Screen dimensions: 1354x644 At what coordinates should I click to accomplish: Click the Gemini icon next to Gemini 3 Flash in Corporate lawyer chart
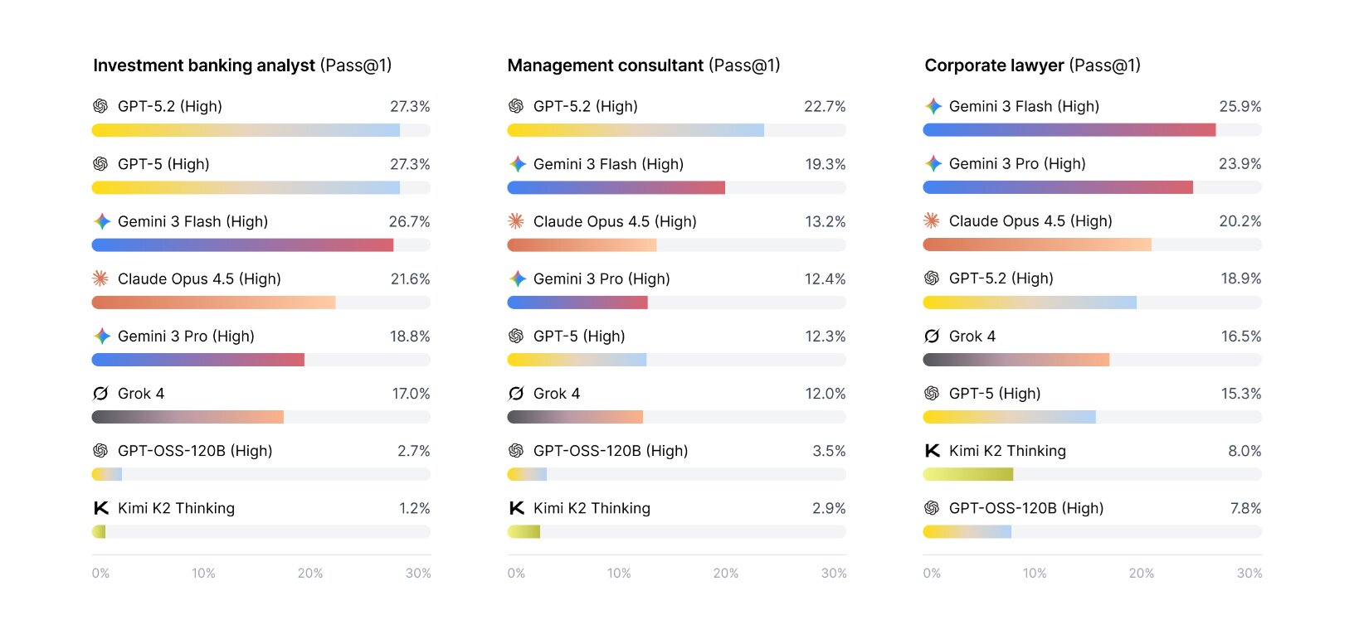point(933,106)
